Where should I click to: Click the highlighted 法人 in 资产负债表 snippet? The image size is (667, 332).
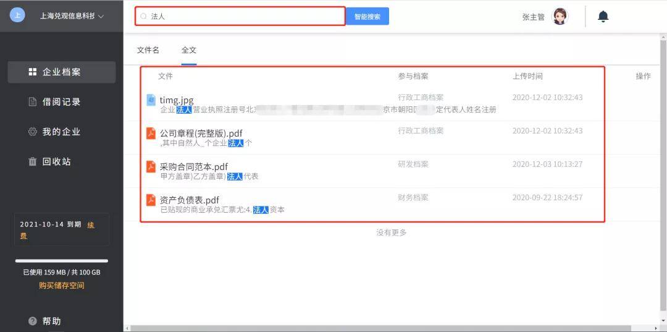pyautogui.click(x=261, y=210)
